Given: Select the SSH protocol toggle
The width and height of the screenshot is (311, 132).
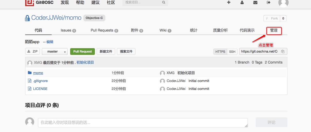Looking at the screenshot, I should [x=232, y=52].
